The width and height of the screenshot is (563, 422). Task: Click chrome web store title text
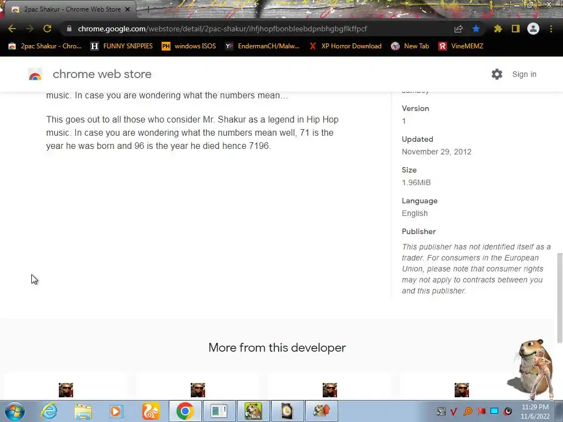pyautogui.click(x=102, y=74)
